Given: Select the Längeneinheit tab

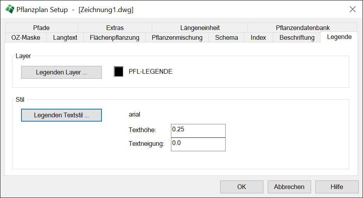Looking at the screenshot, I should [200, 28].
